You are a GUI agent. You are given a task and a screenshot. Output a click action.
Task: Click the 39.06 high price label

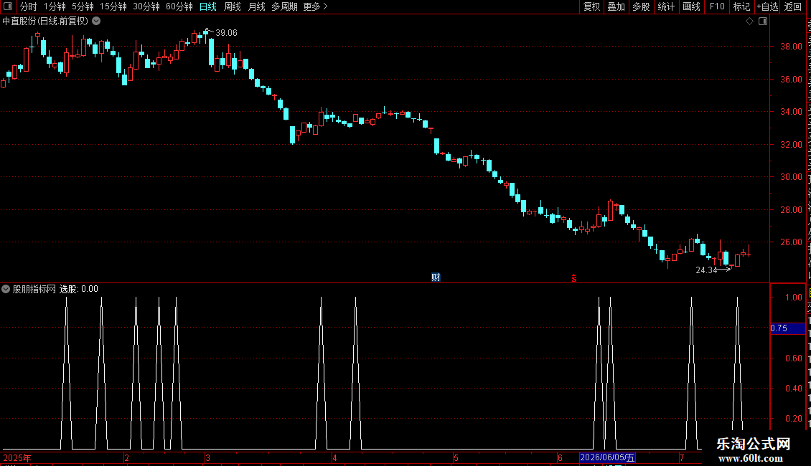click(x=226, y=33)
